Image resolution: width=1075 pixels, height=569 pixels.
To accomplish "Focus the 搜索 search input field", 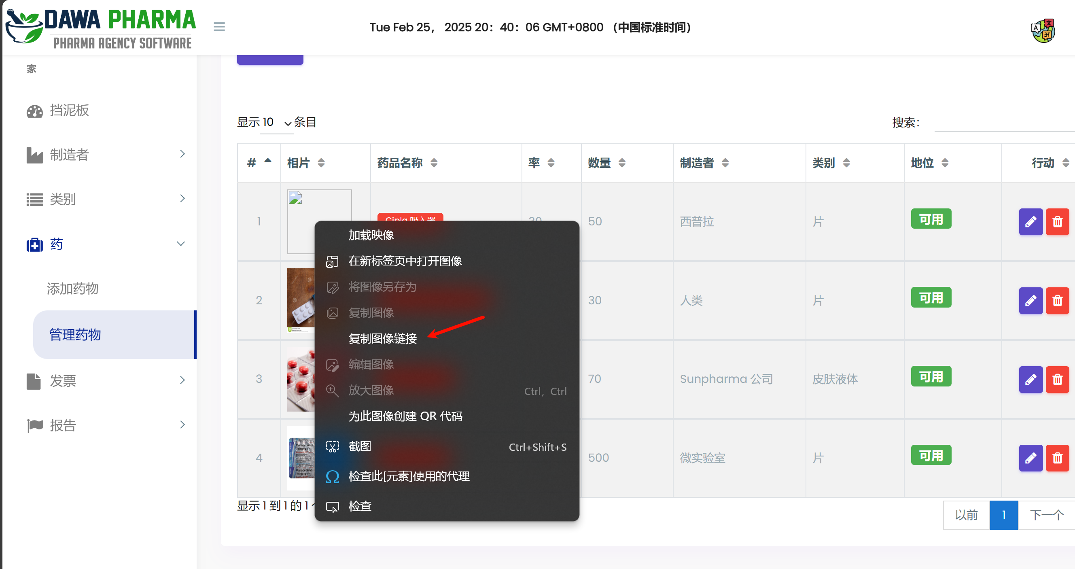I will [1005, 122].
